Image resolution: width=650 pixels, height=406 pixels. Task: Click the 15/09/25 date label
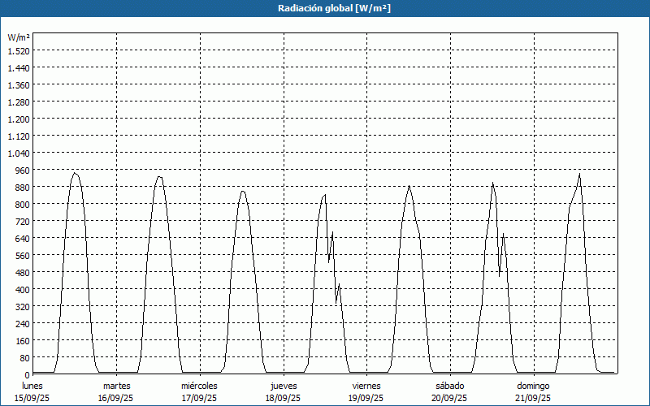click(x=32, y=398)
